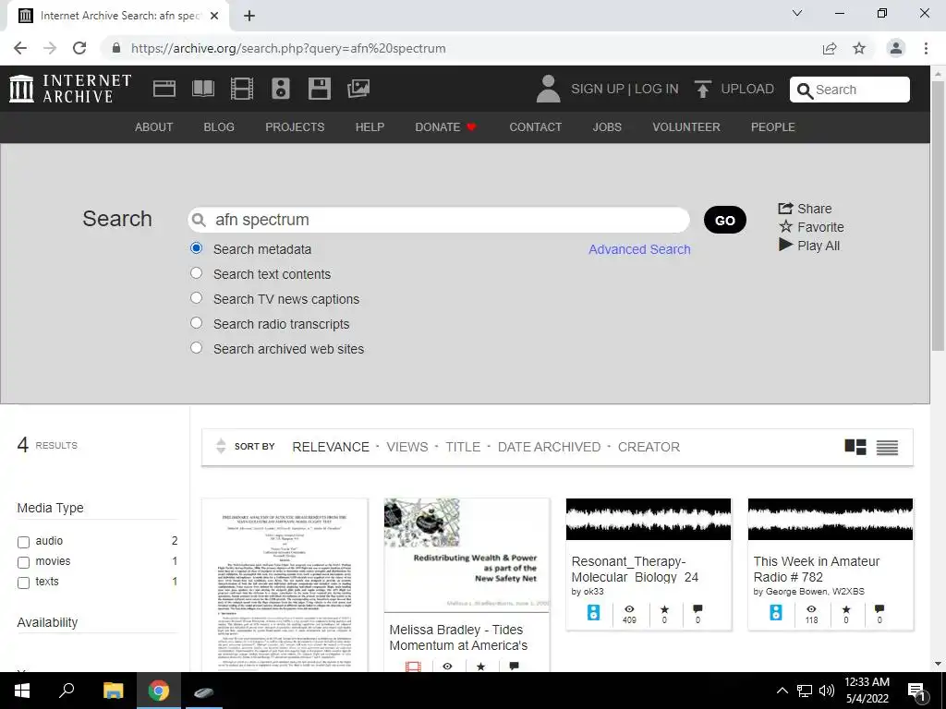Open Melissa Bradley - Tides Momentum result
The image size is (946, 709).
[458, 637]
